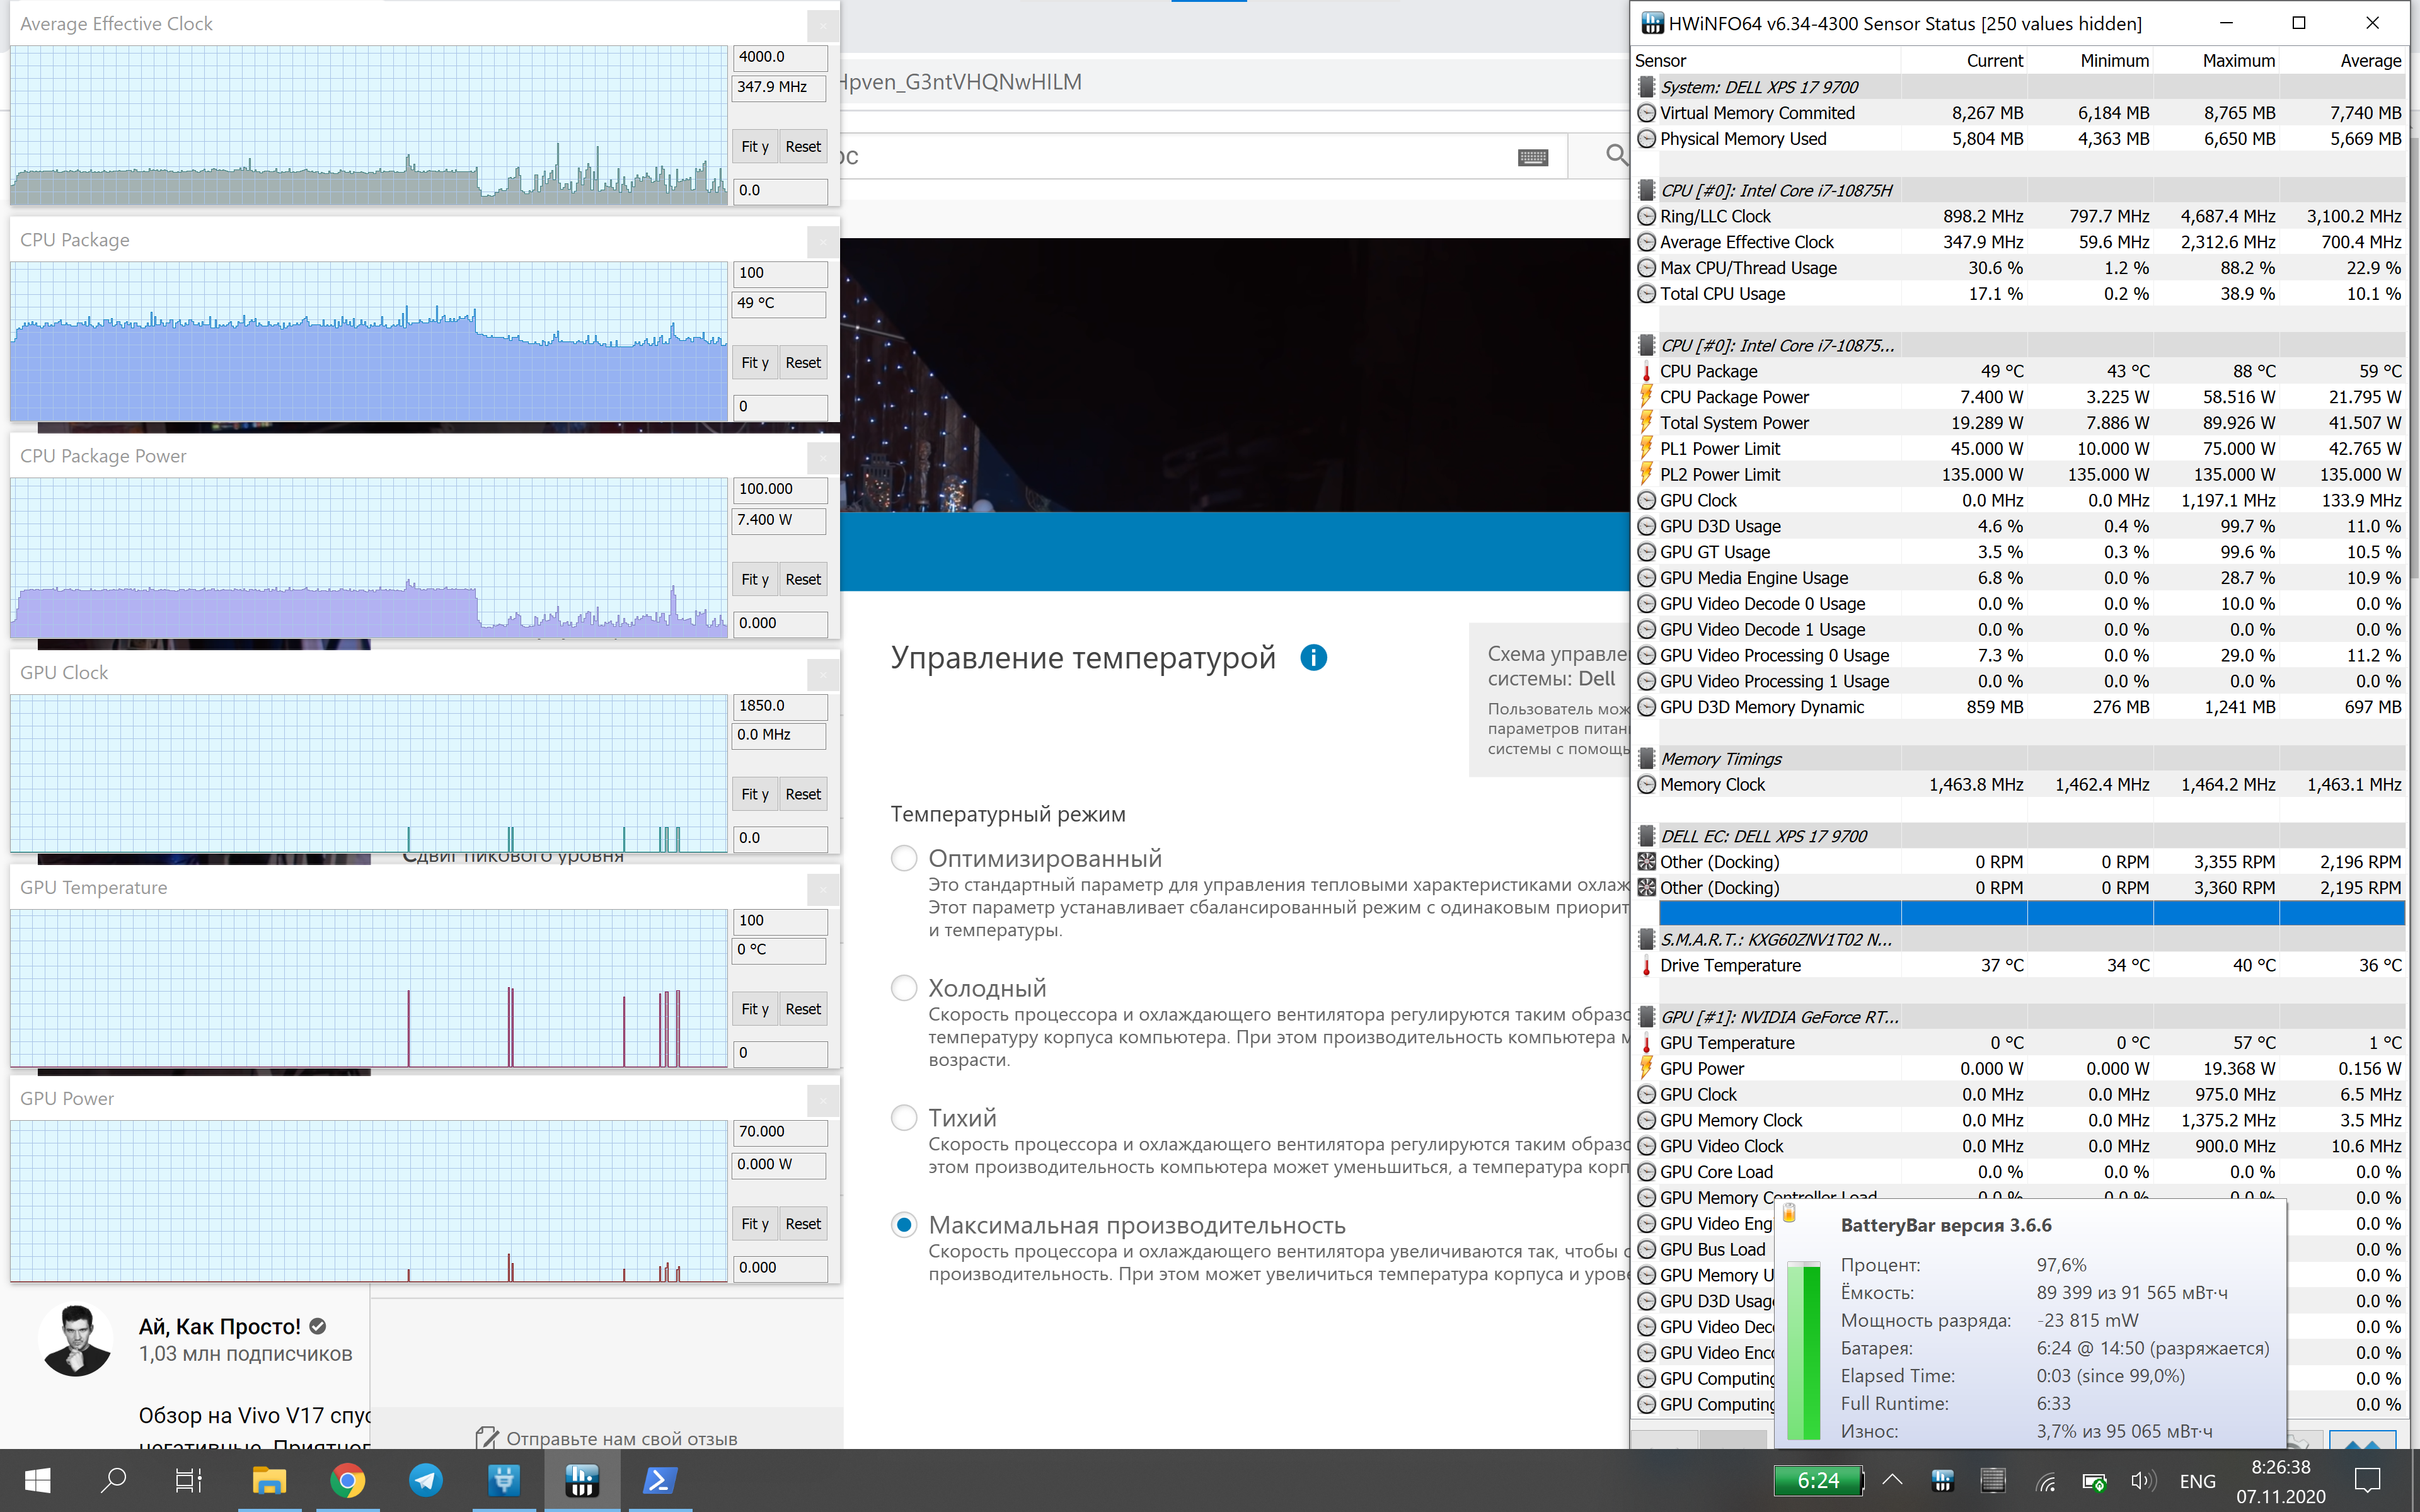Click Reset in Average Effective Clock graph

(803, 146)
